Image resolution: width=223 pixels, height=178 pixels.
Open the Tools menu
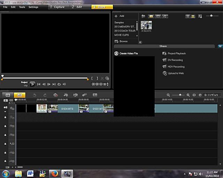22,7
